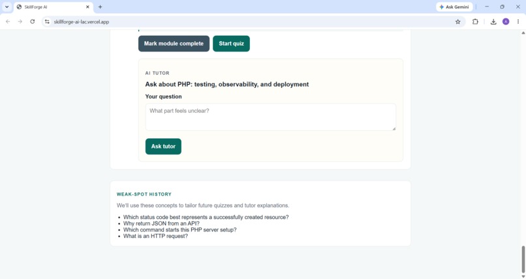Grab the textarea resize handle corner
The image size is (526, 279).
[394, 128]
